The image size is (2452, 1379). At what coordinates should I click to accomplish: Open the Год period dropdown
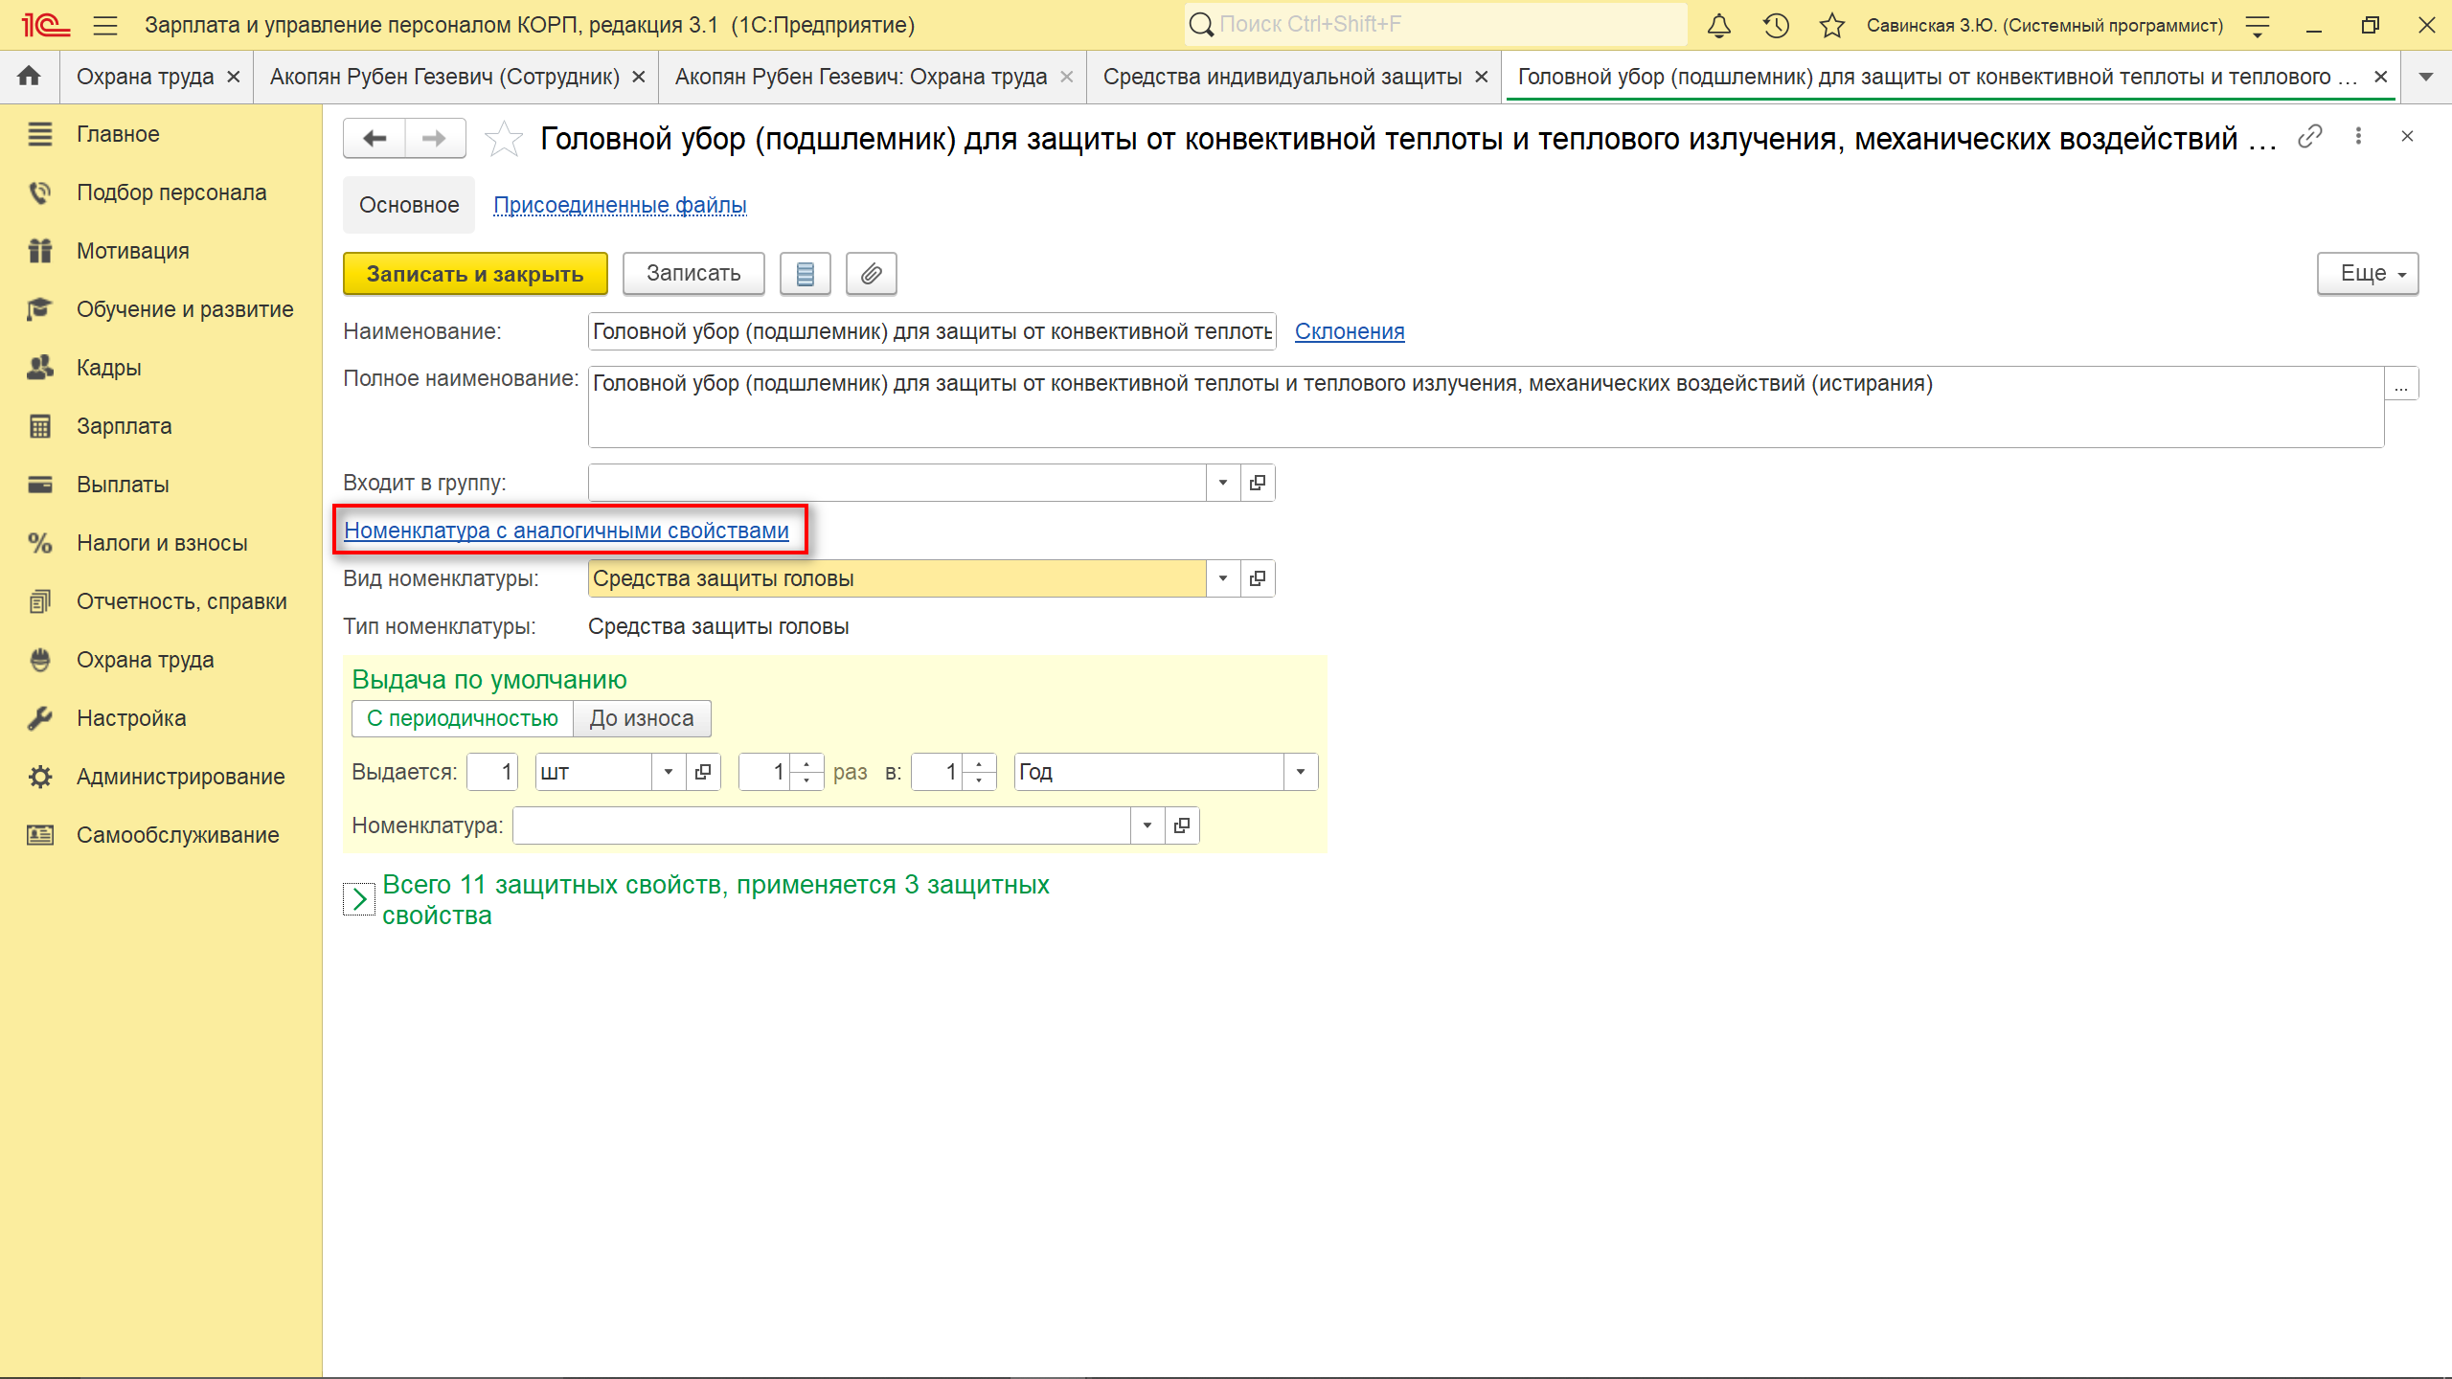[1300, 772]
